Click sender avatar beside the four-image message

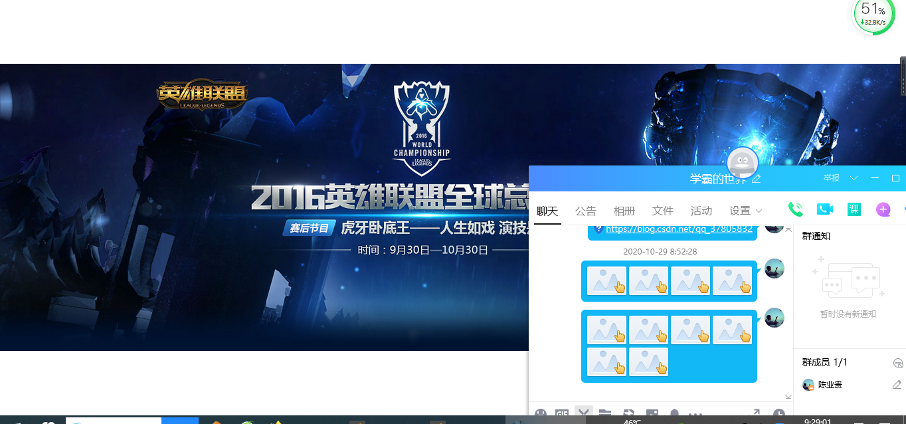click(774, 268)
